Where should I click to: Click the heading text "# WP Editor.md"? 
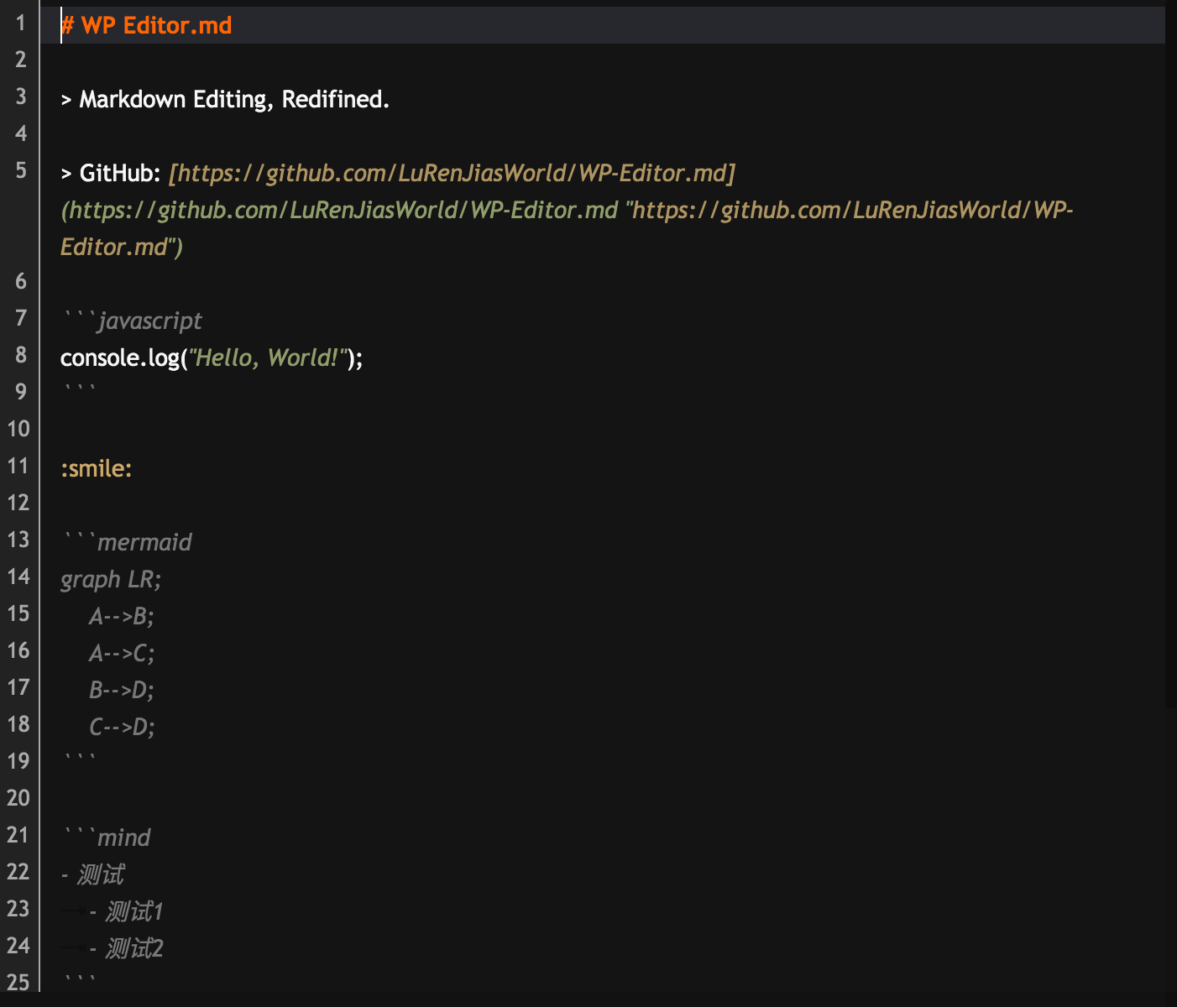tap(146, 25)
